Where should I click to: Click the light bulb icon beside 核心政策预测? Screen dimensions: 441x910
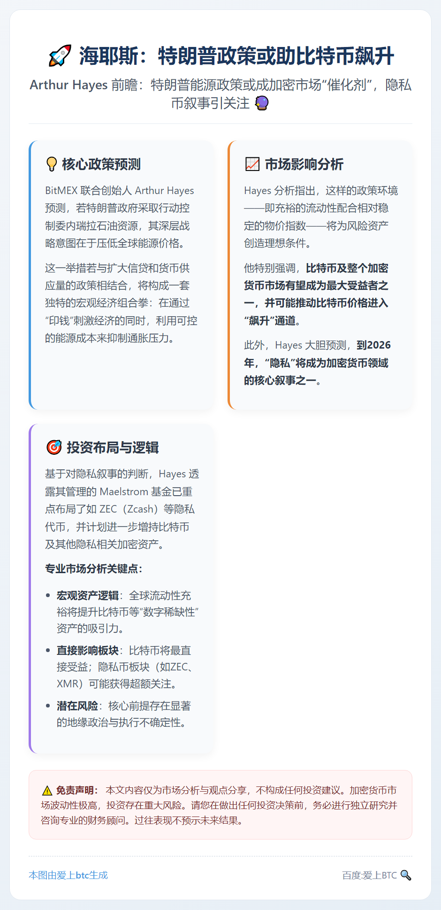tap(52, 164)
